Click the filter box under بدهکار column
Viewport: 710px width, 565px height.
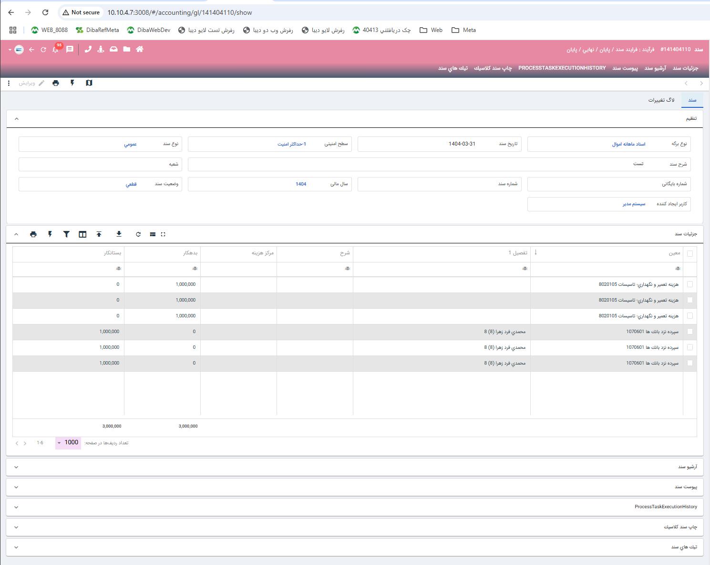pyautogui.click(x=162, y=269)
